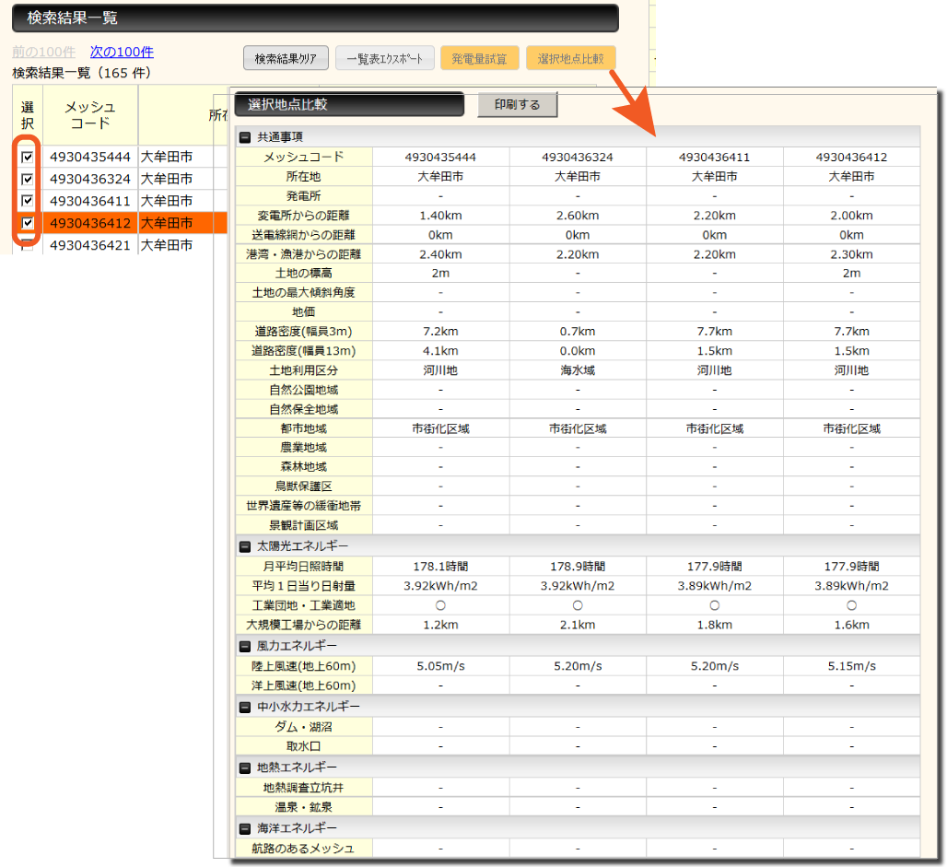Click the 都市地域 row label
The image size is (947, 867).
[304, 428]
